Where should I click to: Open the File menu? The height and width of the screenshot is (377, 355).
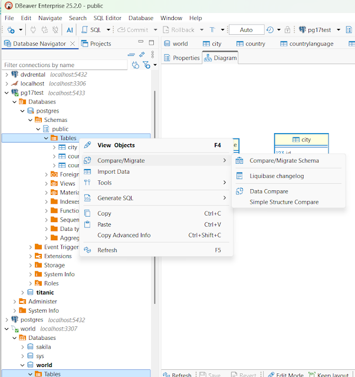coord(9,18)
